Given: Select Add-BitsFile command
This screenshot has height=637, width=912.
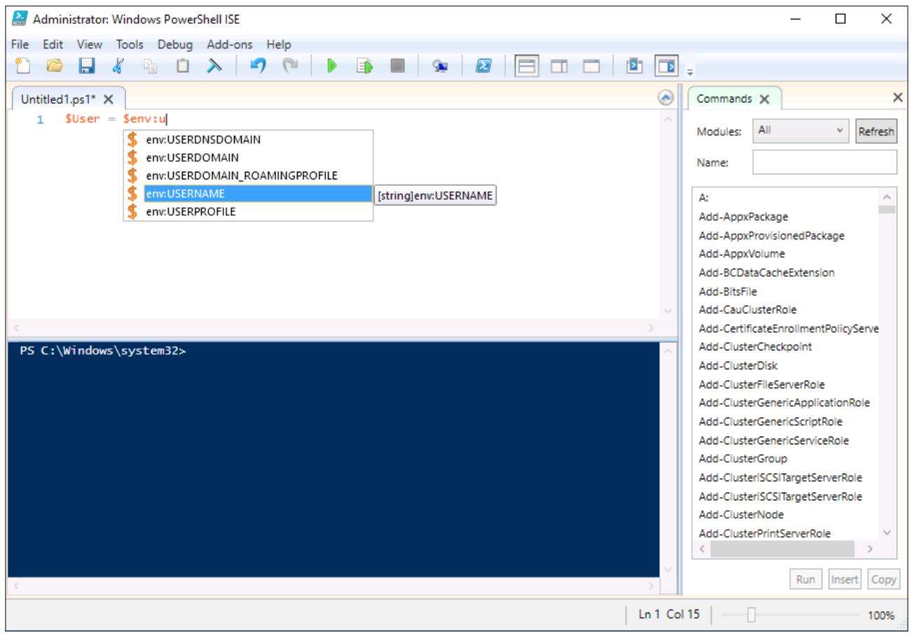Looking at the screenshot, I should (728, 291).
